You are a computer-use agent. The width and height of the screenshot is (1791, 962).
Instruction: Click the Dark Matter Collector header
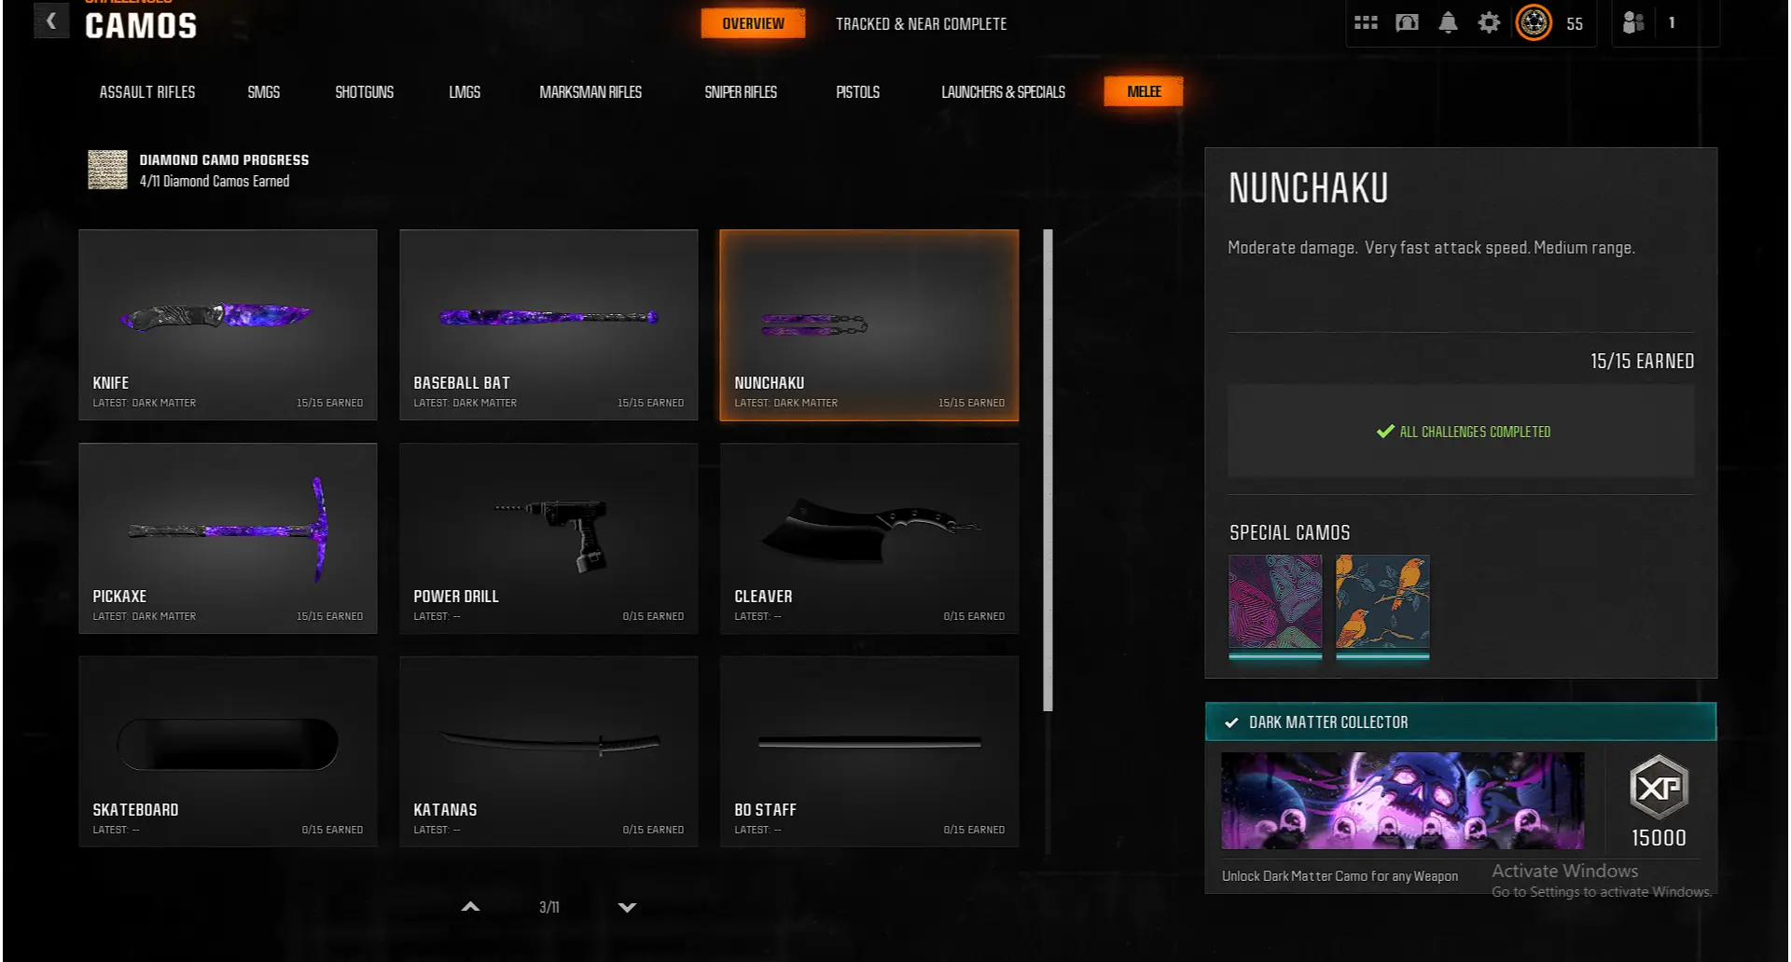[x=1461, y=722]
